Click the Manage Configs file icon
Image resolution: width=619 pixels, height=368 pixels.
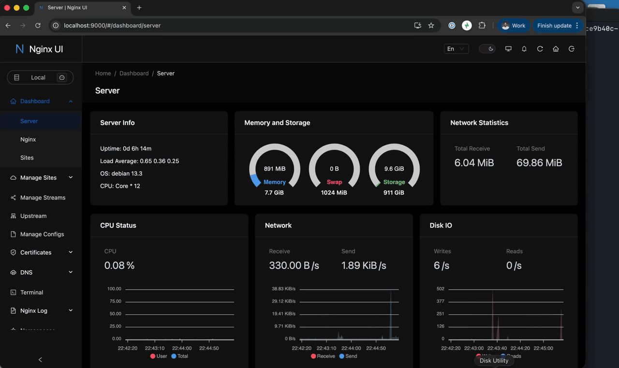[13, 234]
